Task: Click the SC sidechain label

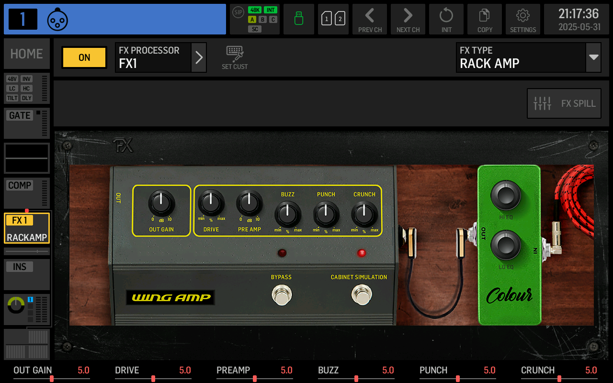Action: 255,29
